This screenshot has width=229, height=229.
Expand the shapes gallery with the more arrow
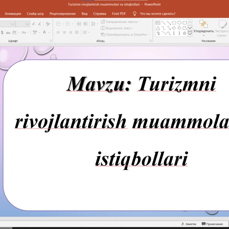190,33
